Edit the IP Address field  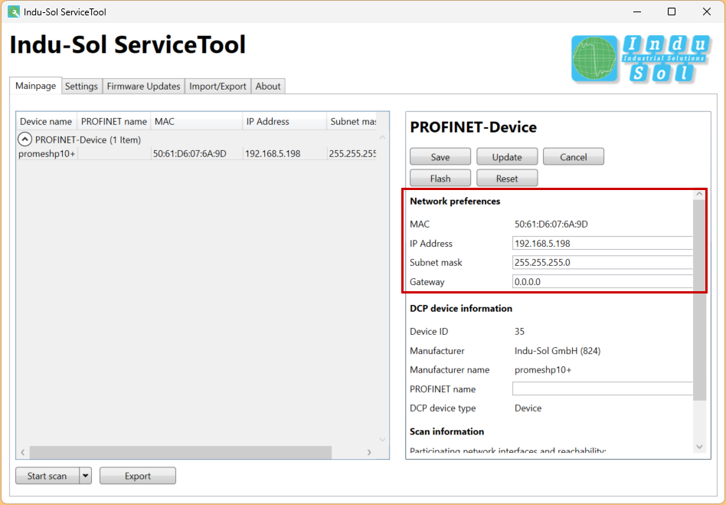pos(603,243)
